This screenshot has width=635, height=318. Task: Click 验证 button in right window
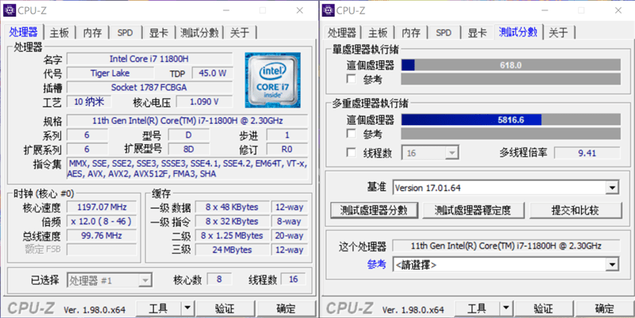544,308
